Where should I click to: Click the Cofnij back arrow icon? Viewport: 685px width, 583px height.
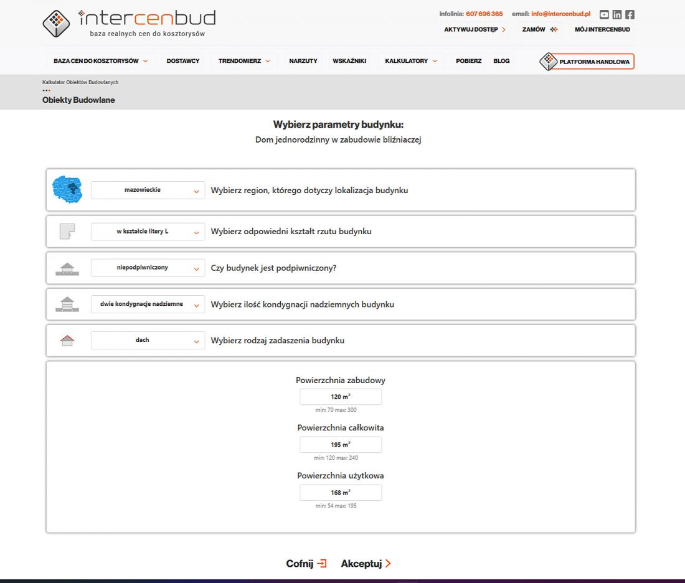(321, 563)
